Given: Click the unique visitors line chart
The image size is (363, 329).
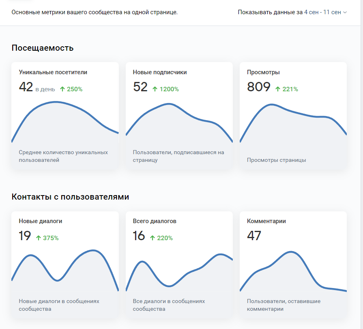Looking at the screenshot, I should point(65,122).
